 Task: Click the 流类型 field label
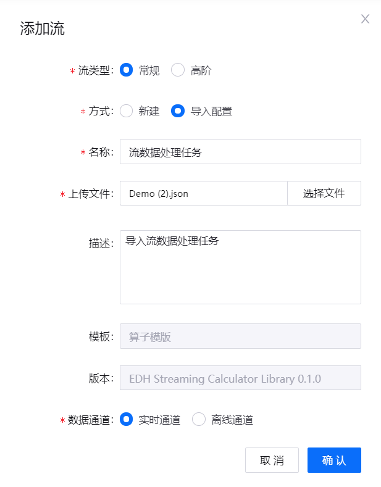[x=95, y=70]
